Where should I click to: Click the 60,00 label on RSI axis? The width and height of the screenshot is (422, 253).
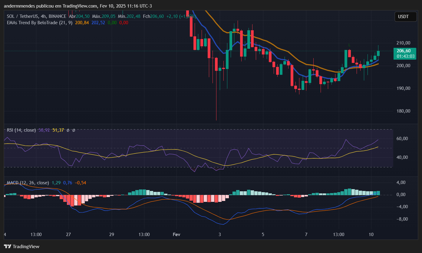[x=402, y=139]
